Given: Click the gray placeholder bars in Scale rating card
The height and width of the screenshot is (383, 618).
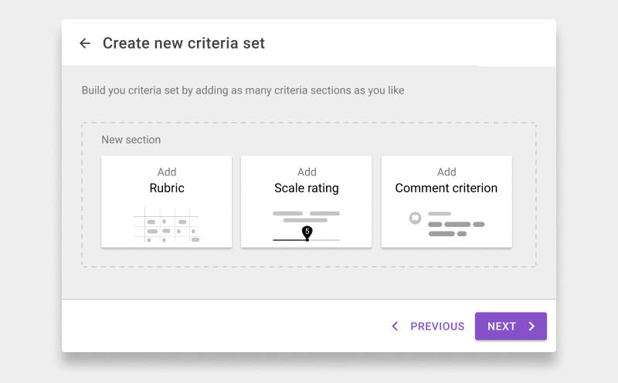Looking at the screenshot, I should pyautogui.click(x=307, y=216).
